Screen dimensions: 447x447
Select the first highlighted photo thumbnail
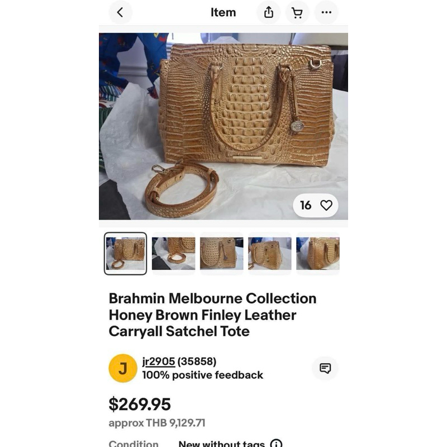point(126,254)
